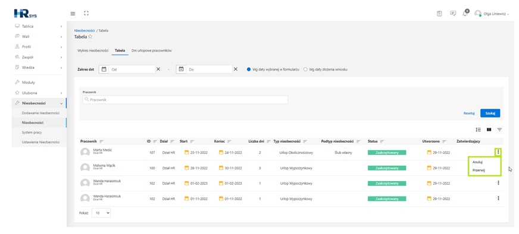This screenshot has width=519, height=234.
Task: Open the Od date calendar picker
Action: point(104,69)
